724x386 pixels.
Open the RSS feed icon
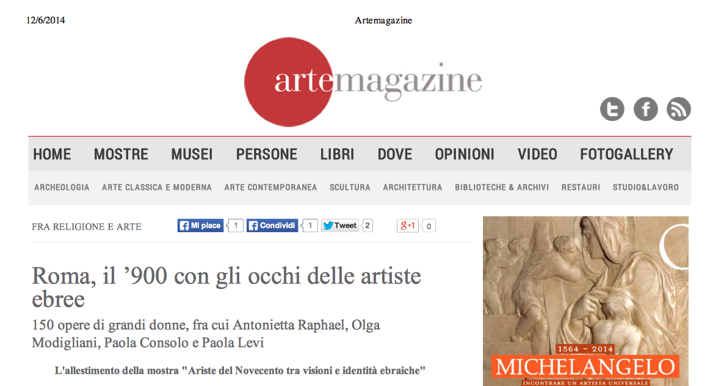[x=679, y=109]
